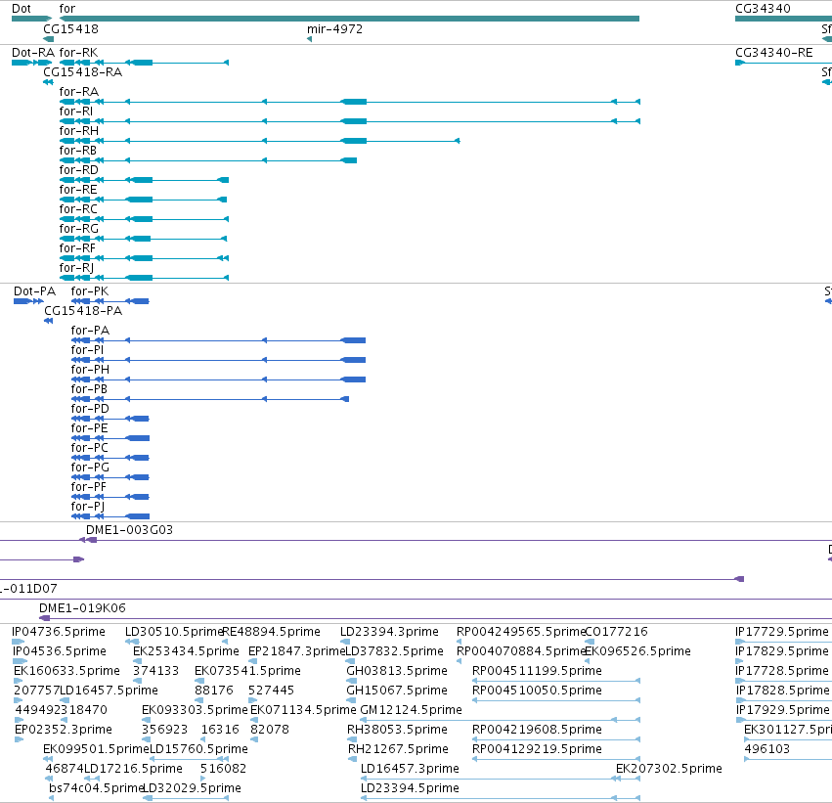Click the GM12124.5prime EST label
The image size is (832, 803).
tap(411, 710)
